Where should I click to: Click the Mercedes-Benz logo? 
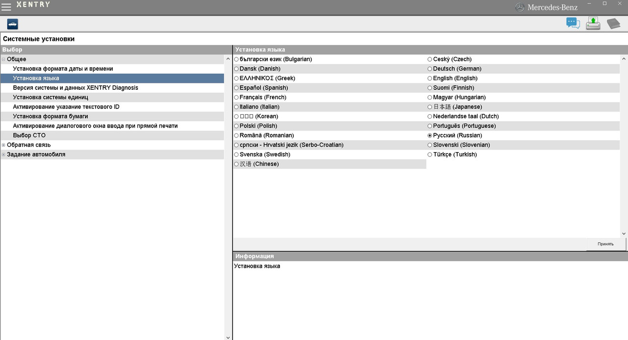click(546, 7)
